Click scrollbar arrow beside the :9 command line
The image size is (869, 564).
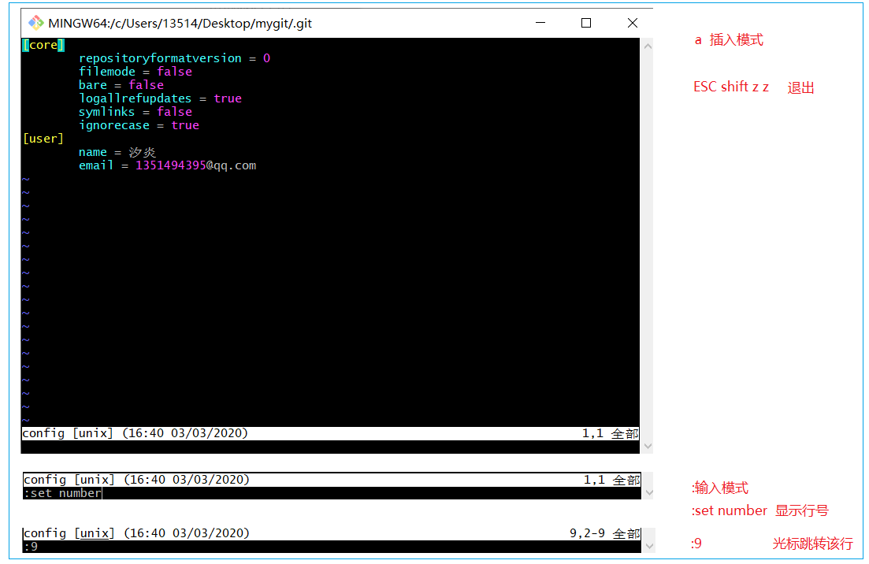click(x=648, y=546)
